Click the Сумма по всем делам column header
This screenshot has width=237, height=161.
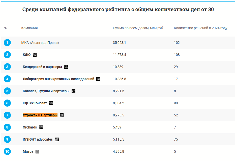[138, 28]
